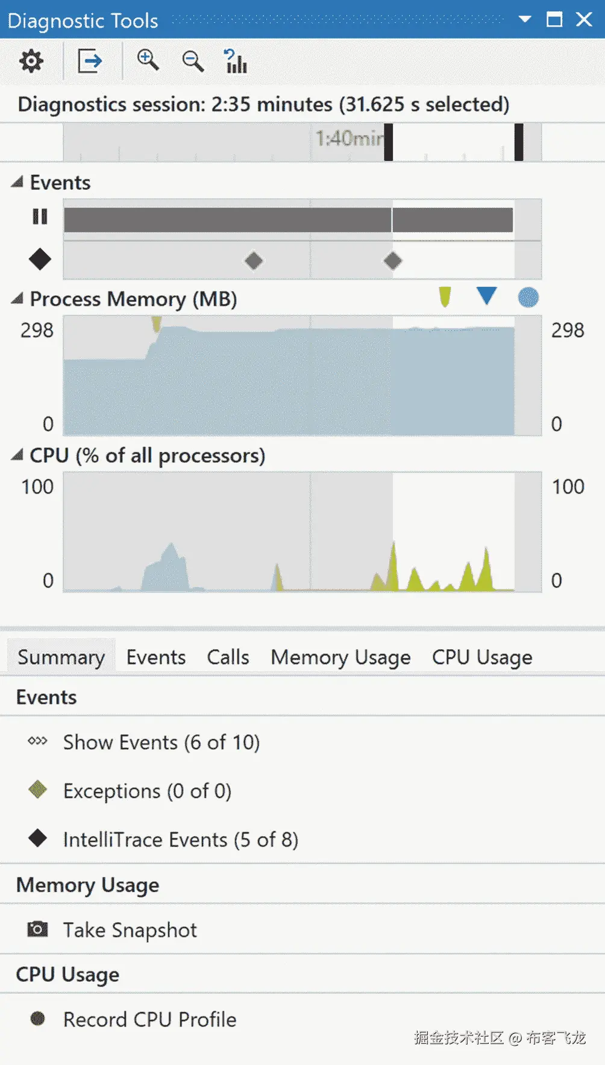Open the window position dropdown arrow
Image resolution: width=605 pixels, height=1065 pixels.
tap(525, 19)
